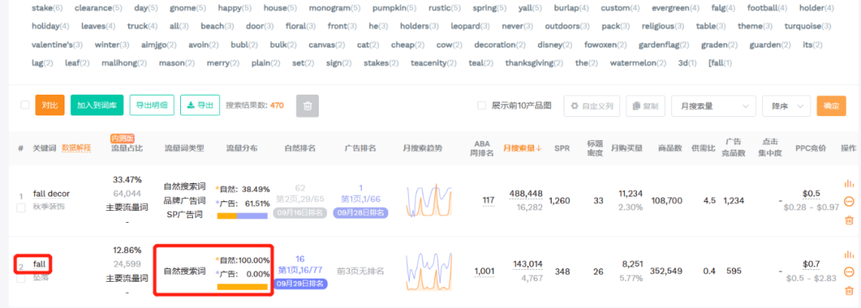
Task: Click the orange 确定 button
Action: click(x=832, y=106)
